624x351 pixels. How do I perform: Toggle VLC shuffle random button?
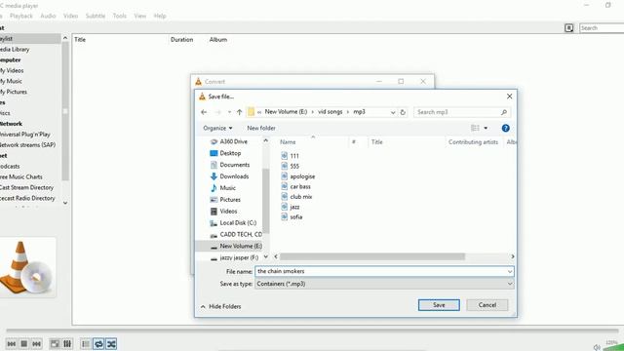coord(111,344)
